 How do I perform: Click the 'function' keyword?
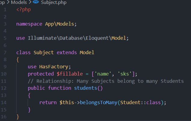(59, 88)
